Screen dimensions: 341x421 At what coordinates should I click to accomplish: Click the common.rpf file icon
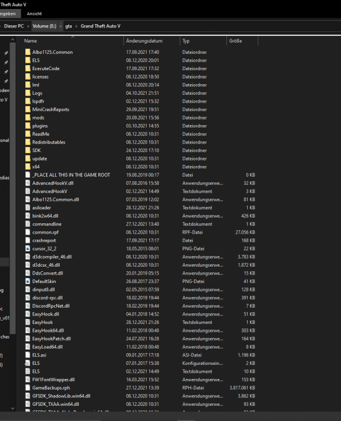coord(28,232)
